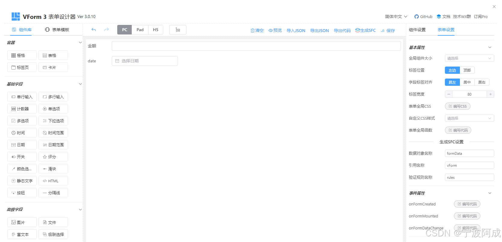Add a 下拉选项 select field

pos(53,121)
